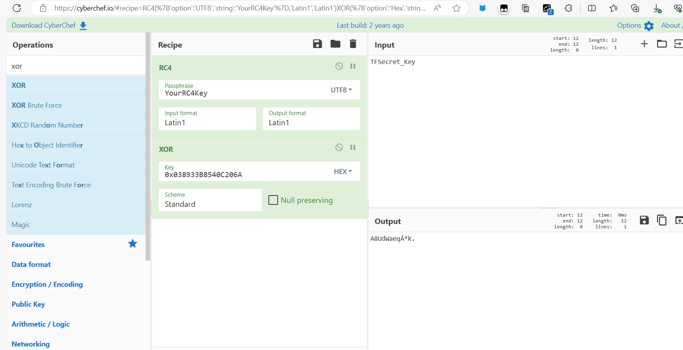This screenshot has width=683, height=350.
Task: Save the current recipe
Action: pos(318,44)
